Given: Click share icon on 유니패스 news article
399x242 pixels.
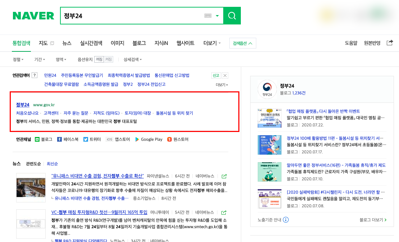Looking at the screenshot, I should 224,176.
